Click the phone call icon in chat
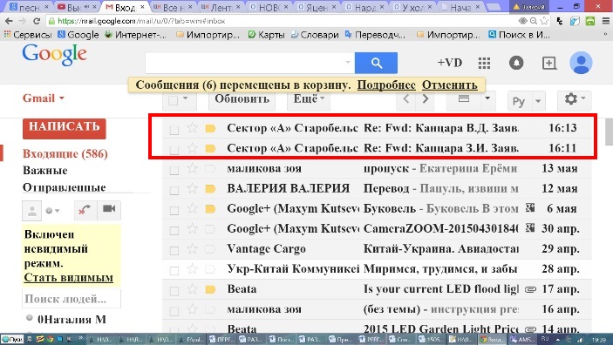The height and width of the screenshot is (345, 613). [85, 210]
